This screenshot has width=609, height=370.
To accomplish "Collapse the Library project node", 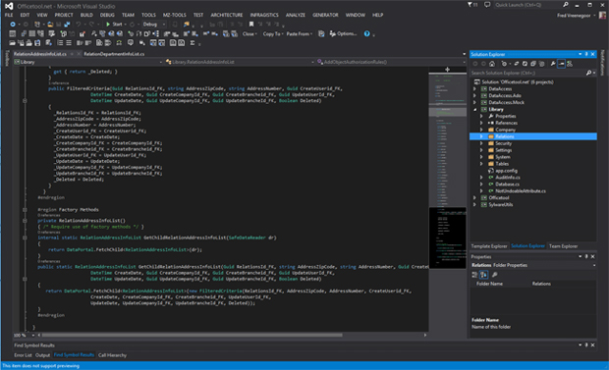I will tap(474, 110).
